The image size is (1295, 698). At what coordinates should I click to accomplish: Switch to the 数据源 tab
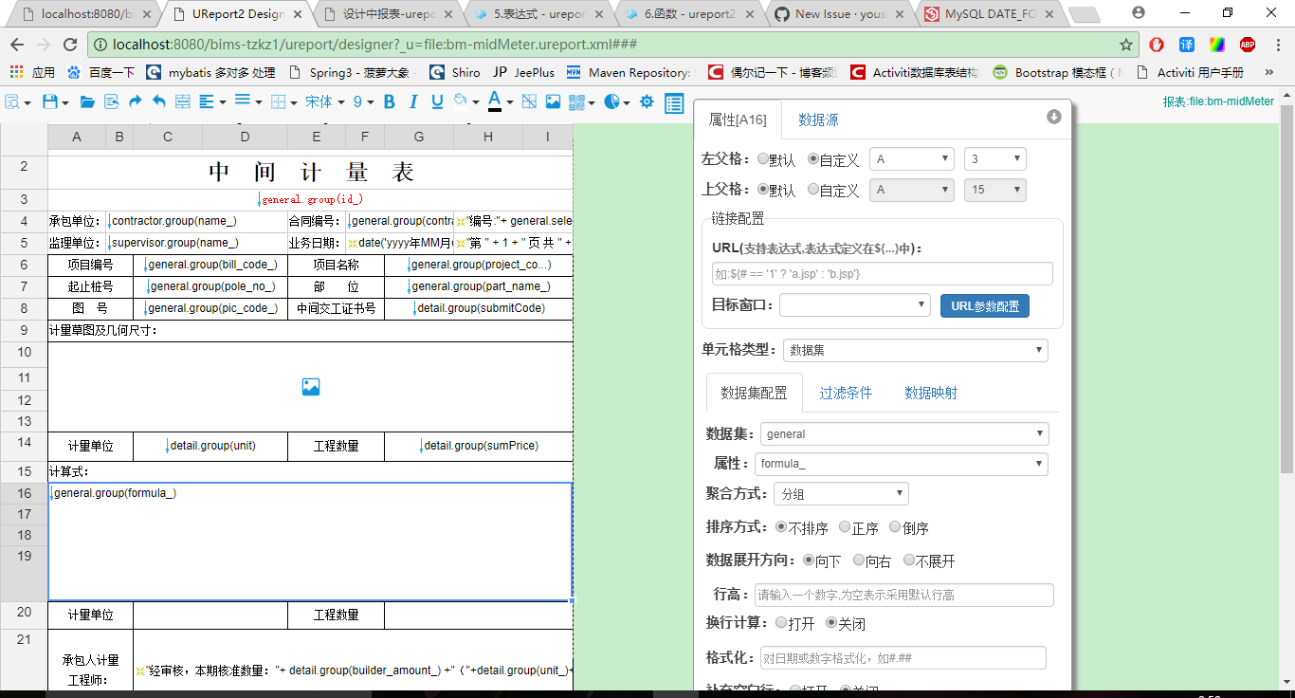click(x=818, y=120)
